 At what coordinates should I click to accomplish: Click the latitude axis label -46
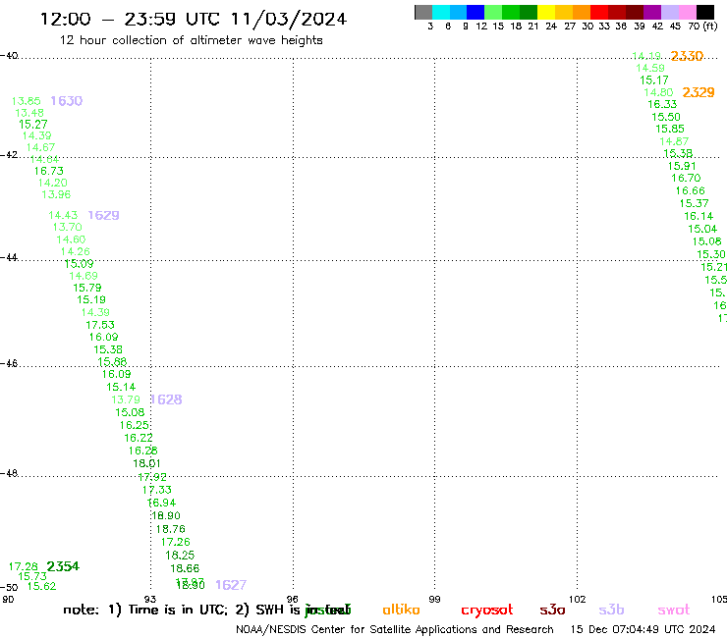pos(9,364)
